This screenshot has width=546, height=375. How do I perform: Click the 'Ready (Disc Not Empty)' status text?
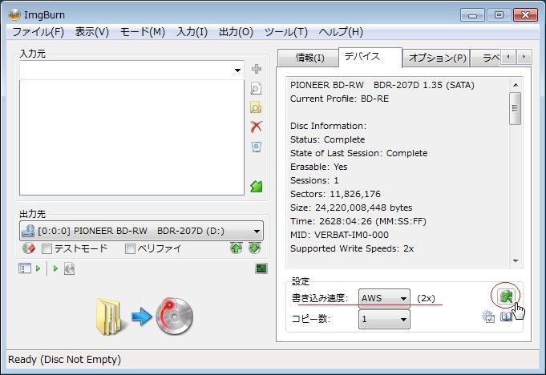tap(64, 359)
